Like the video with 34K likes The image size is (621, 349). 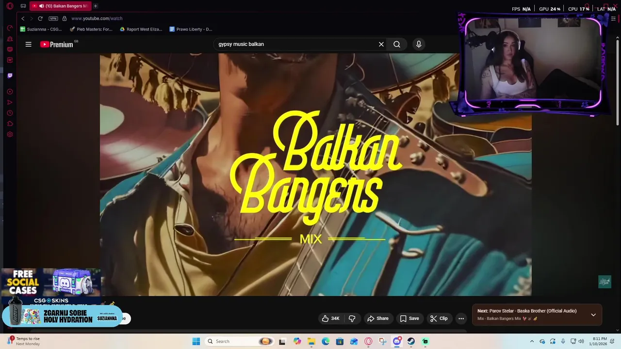(330, 318)
